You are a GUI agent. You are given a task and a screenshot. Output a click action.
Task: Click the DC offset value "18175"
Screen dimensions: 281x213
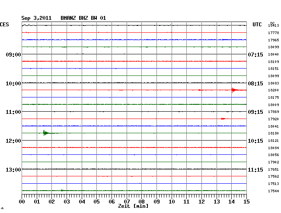click(x=274, y=97)
